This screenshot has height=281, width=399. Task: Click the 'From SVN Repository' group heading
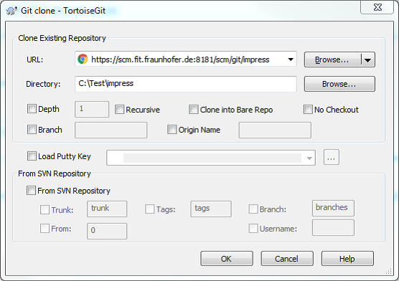pos(55,173)
